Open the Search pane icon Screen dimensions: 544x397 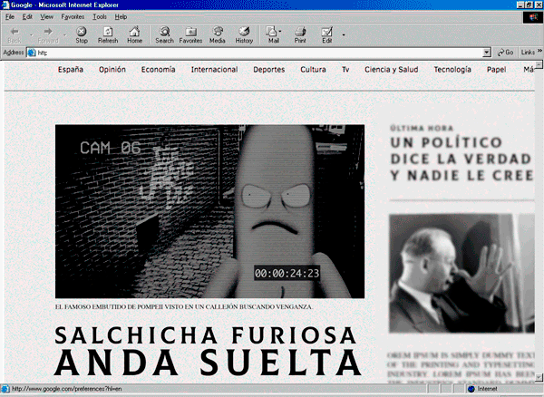coord(164,32)
